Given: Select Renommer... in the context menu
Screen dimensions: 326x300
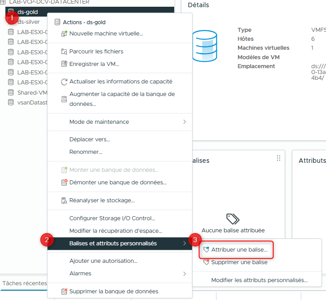Looking at the screenshot, I should pos(86,152).
